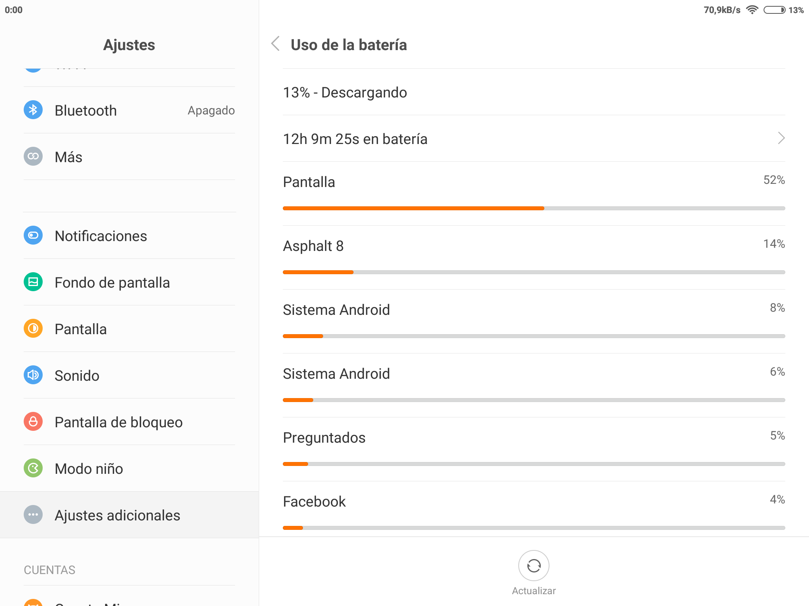Tap the Bluetooth Apagado status text
The height and width of the screenshot is (606, 809).
coord(211,110)
